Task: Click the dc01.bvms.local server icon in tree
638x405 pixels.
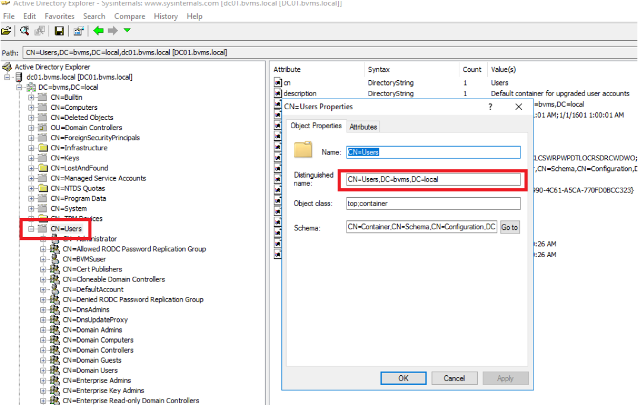Action: click(x=19, y=77)
